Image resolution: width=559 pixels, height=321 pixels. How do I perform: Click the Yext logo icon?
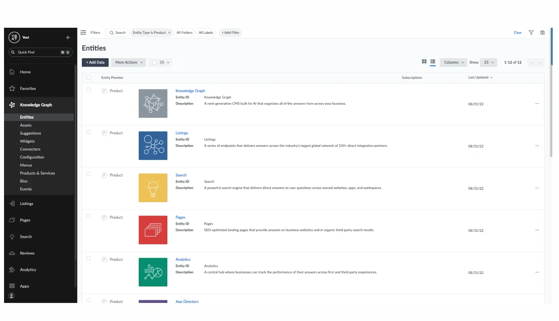(14, 37)
